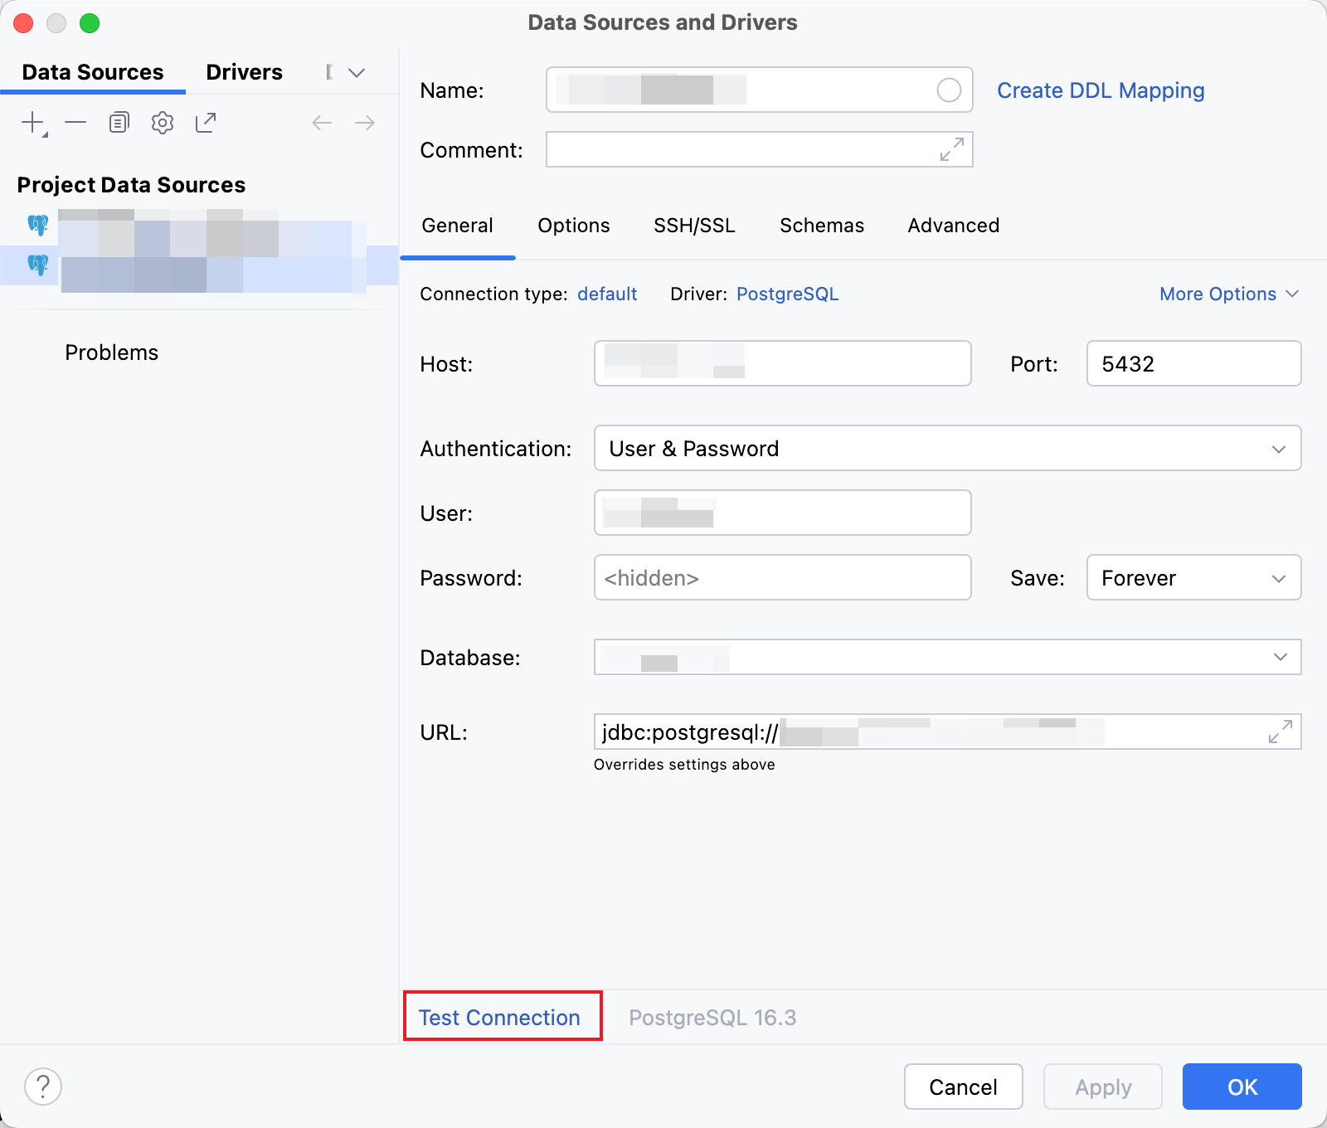Viewport: 1327px width, 1128px height.
Task: Click the Create DDL Mapping link
Action: coord(1100,90)
